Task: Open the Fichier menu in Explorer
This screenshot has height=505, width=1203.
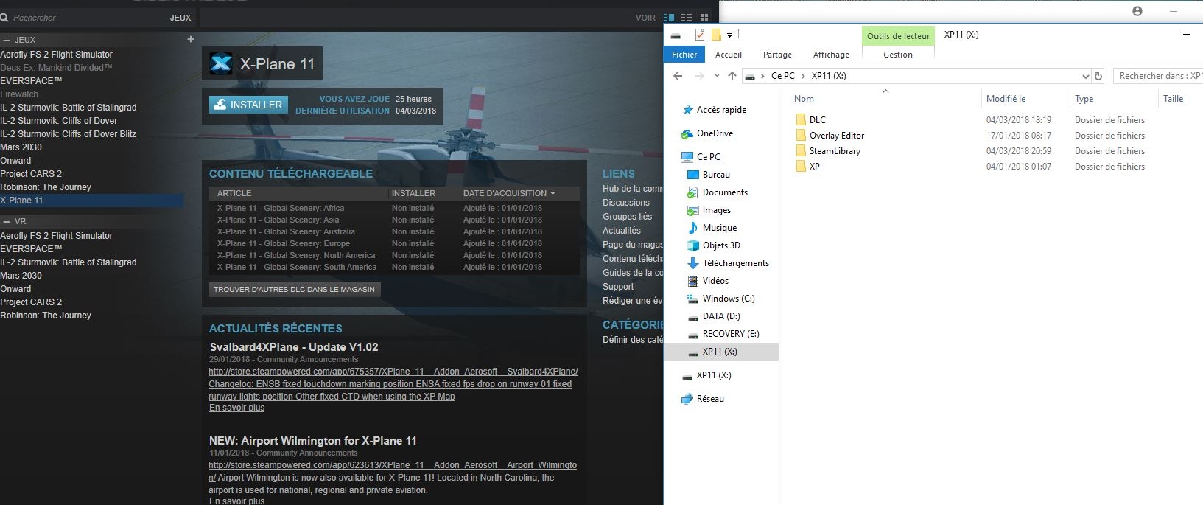Action: tap(684, 55)
